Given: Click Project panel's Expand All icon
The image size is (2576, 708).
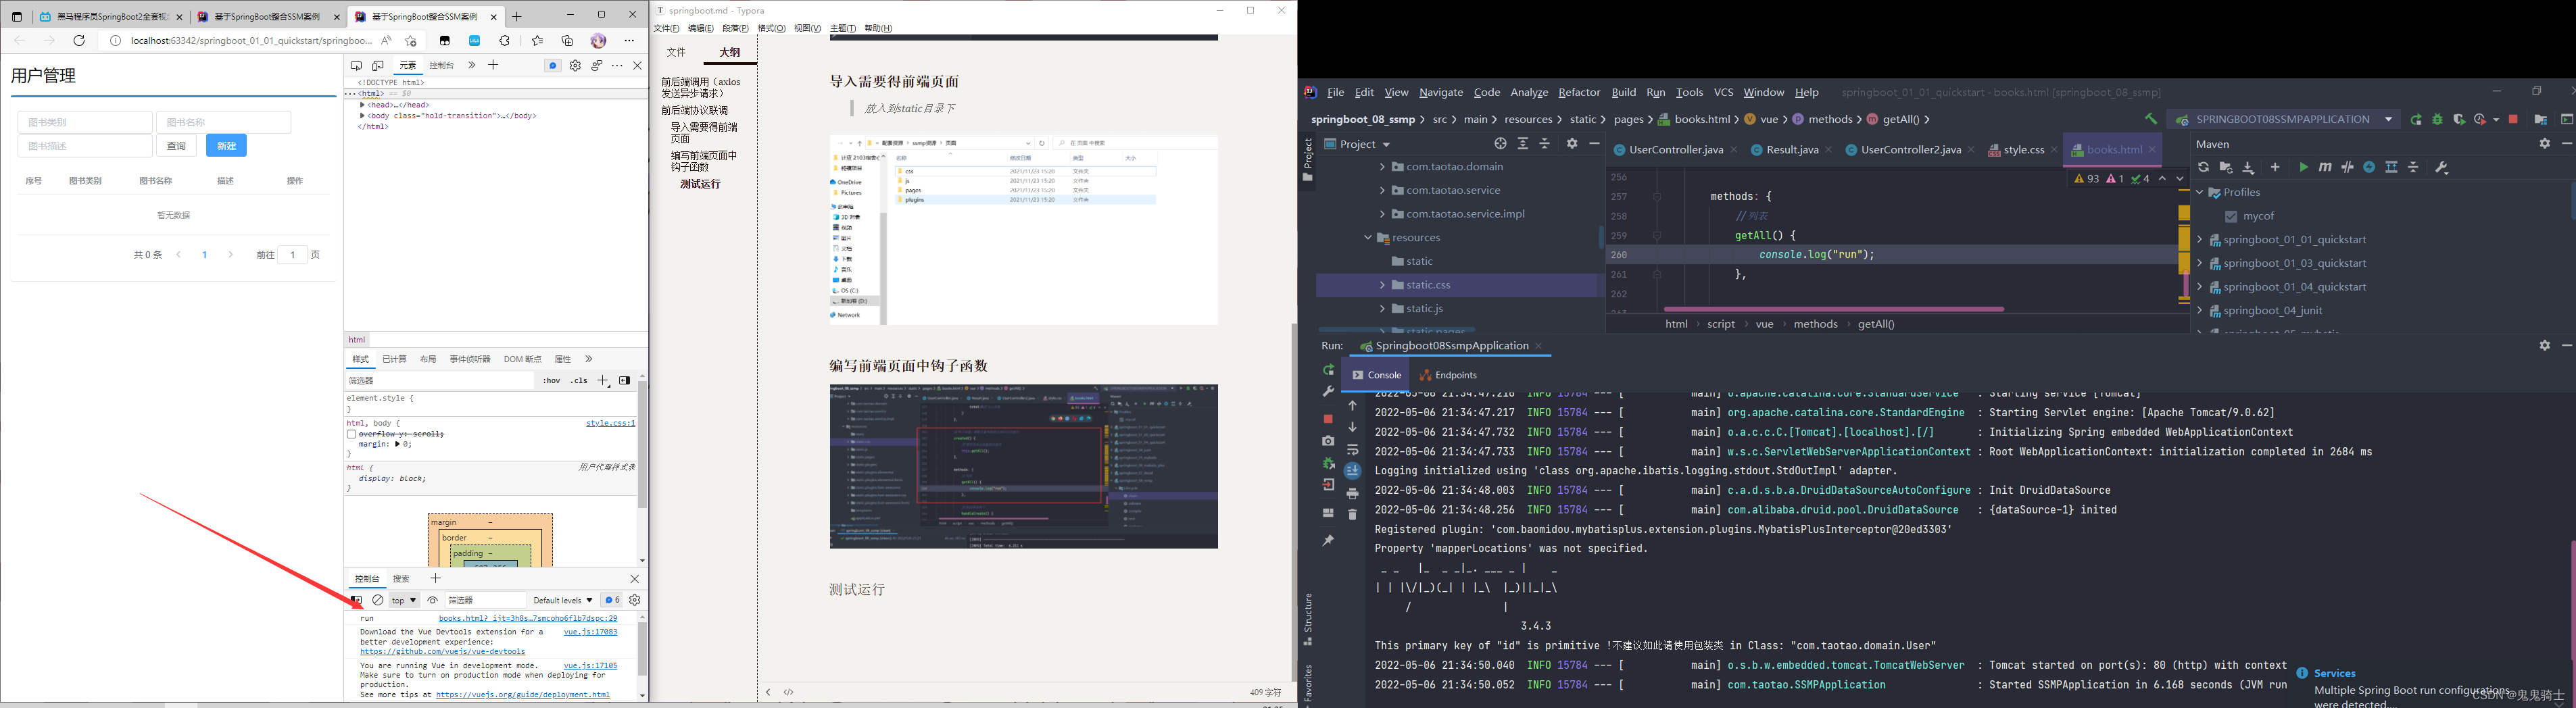Looking at the screenshot, I should tap(1523, 144).
